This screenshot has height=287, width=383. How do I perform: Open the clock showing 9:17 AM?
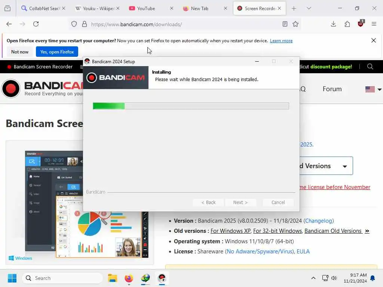pos(355,278)
